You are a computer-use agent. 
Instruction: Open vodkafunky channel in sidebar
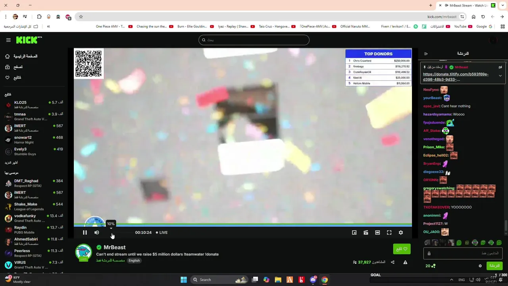(x=34, y=218)
